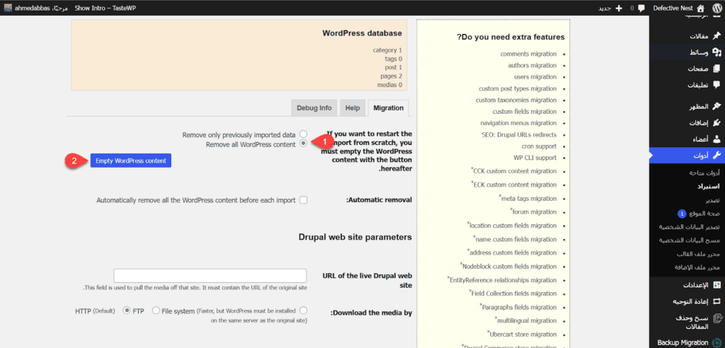This screenshot has width=725, height=348.
Task: Switch to the Help tab
Action: [x=351, y=108]
